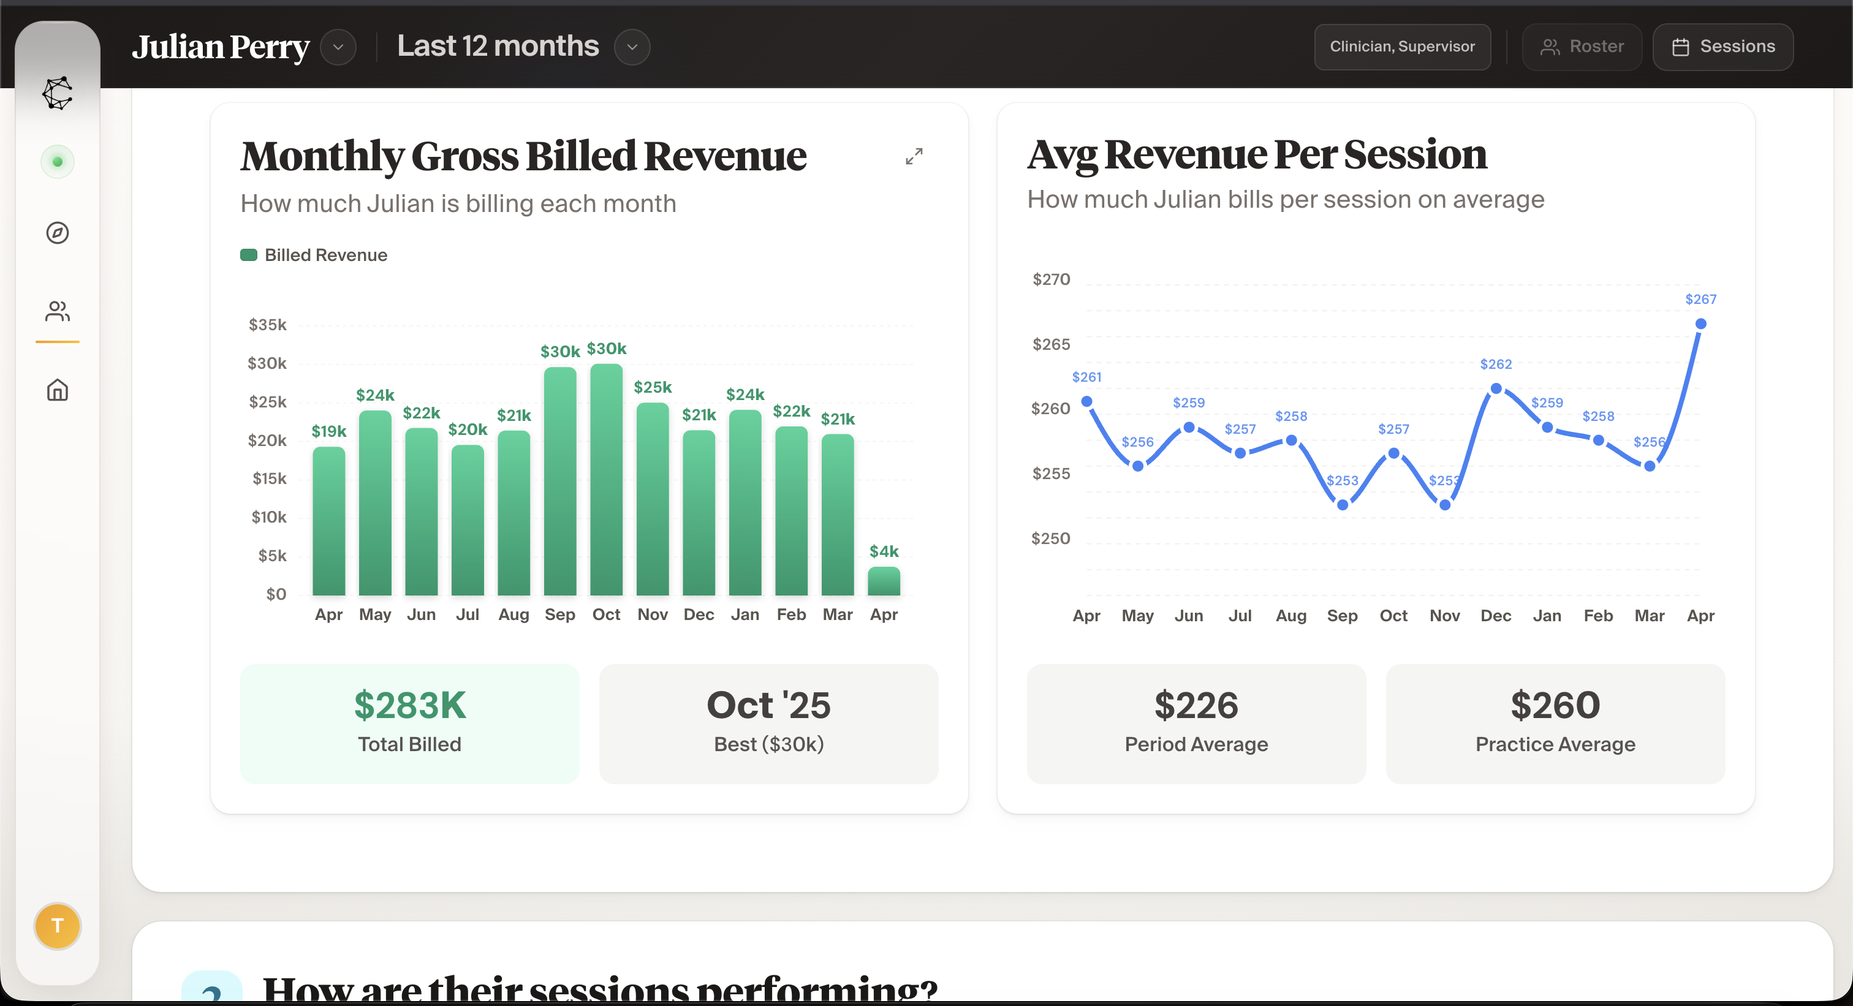Click the Oct '25 Best month card
Viewport: 1853px width, 1006px height.
(768, 723)
